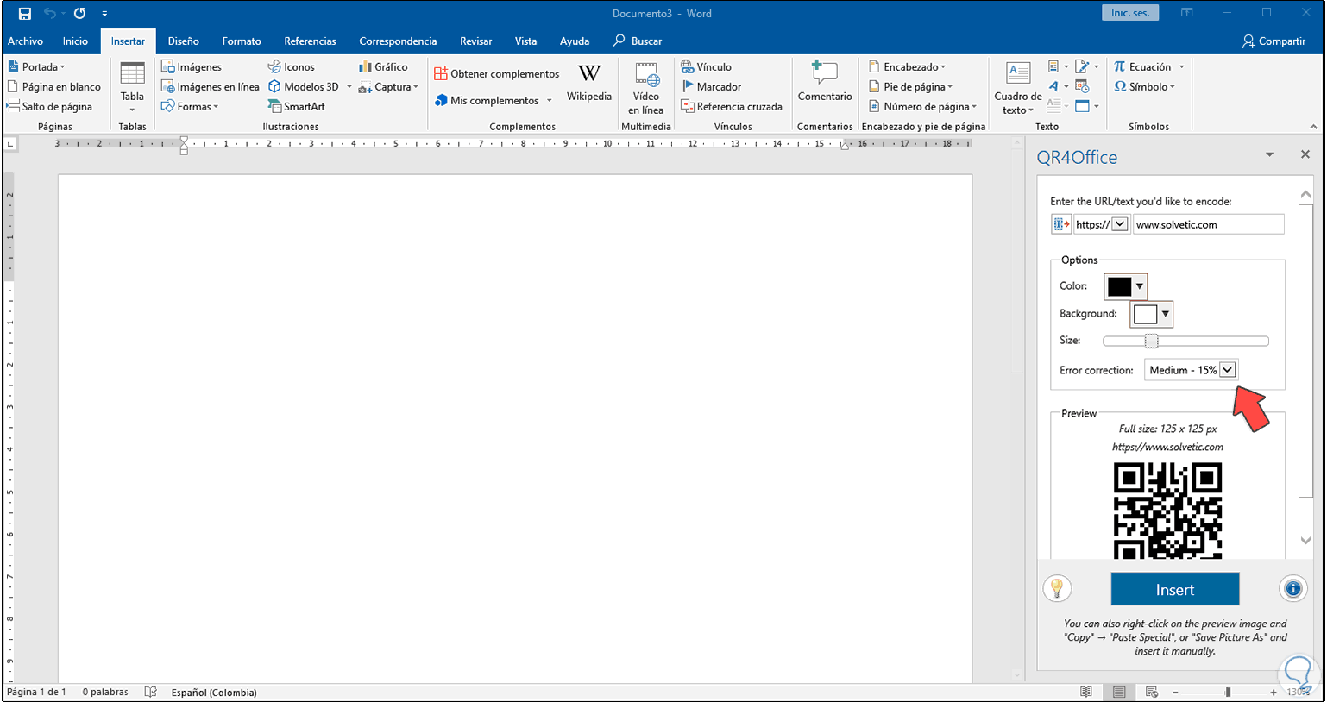1327x702 pixels.
Task: Open the Archivo menu
Action: [25, 41]
